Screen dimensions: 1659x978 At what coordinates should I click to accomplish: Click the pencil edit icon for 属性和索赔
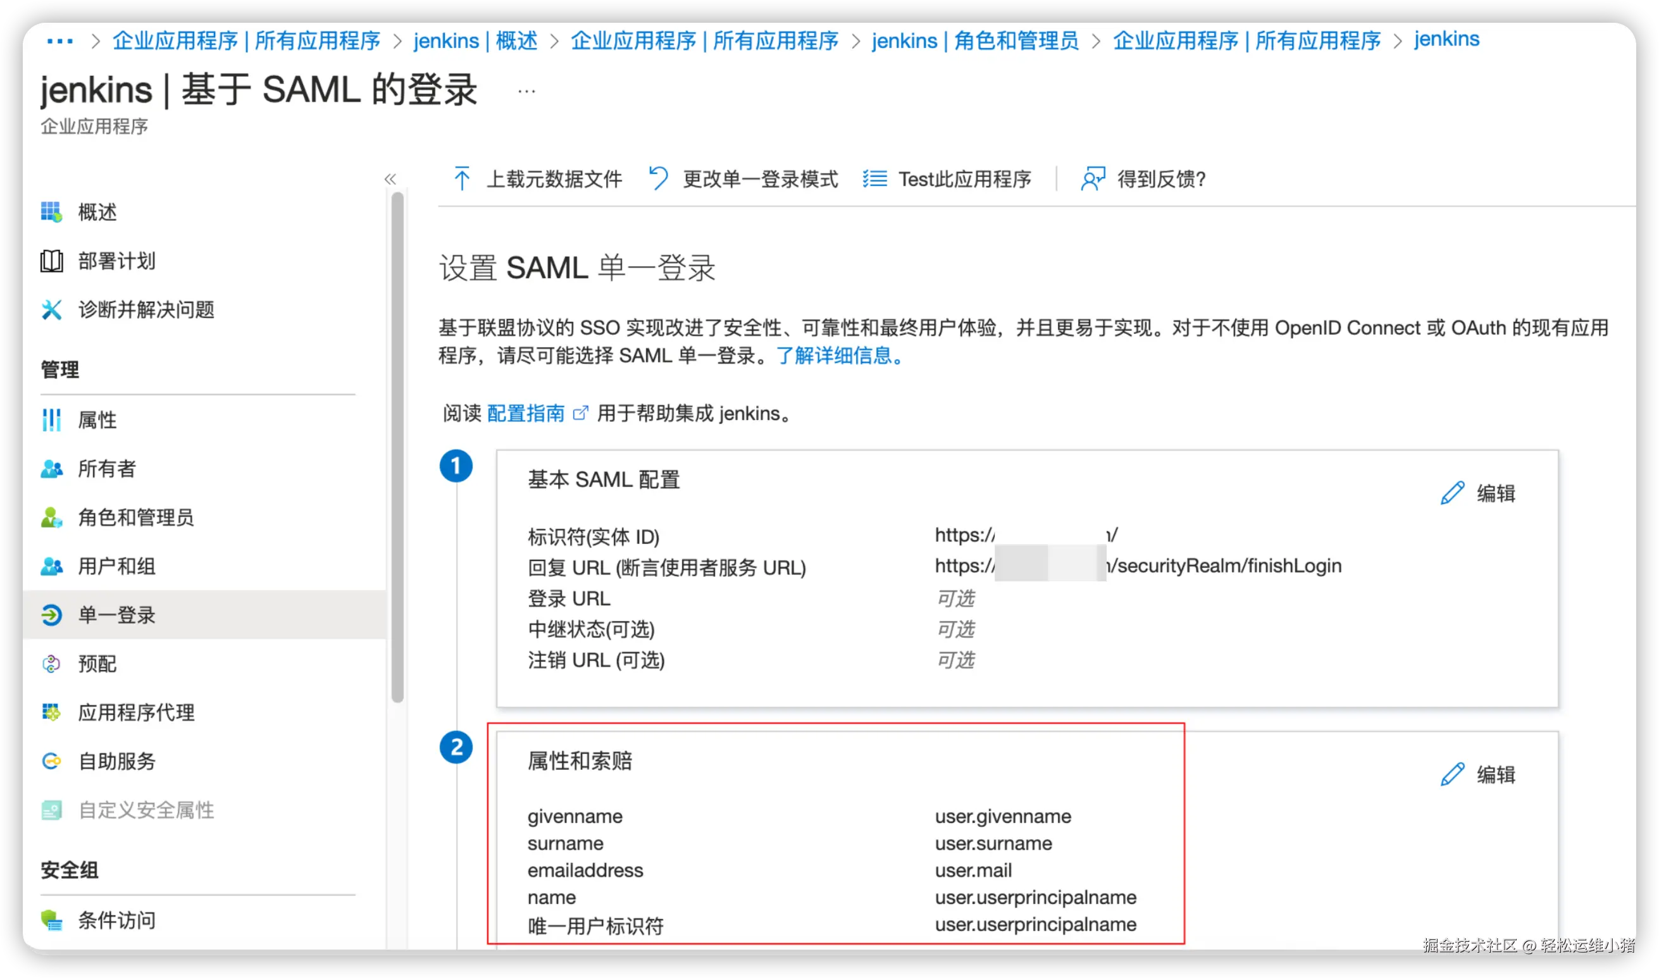pos(1452,774)
